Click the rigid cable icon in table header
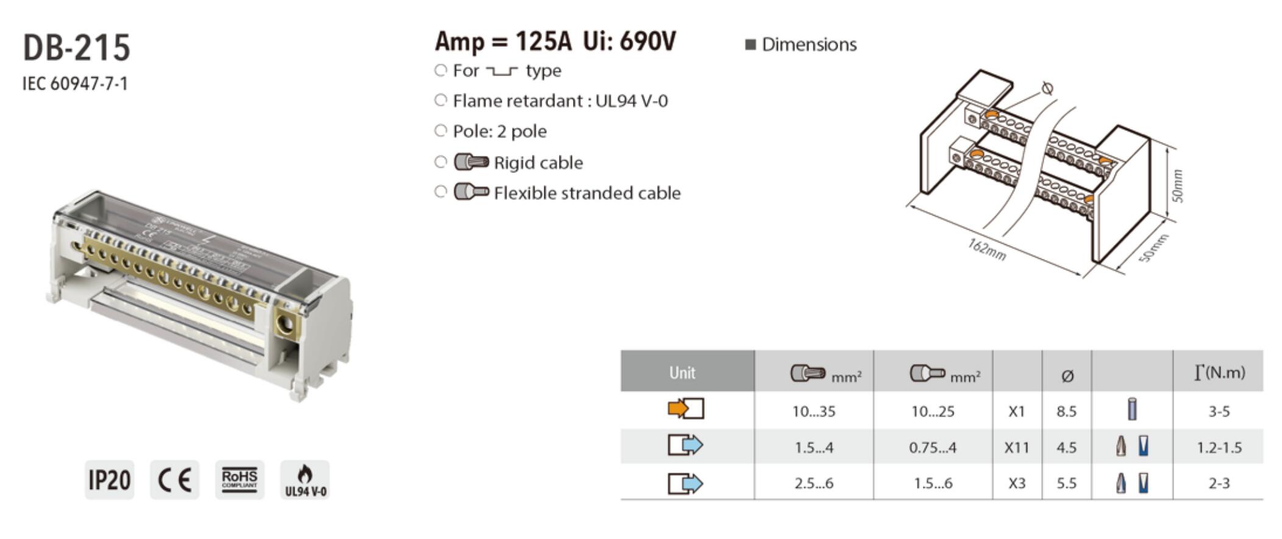This screenshot has height=539, width=1282. 808,373
